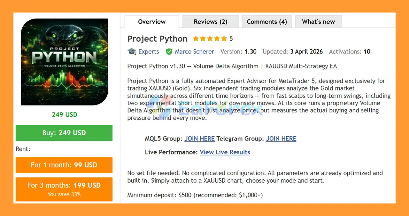Open Marco Scherer's seller profile

coord(194,51)
